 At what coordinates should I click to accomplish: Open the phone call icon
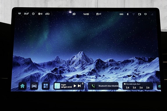(93, 86)
